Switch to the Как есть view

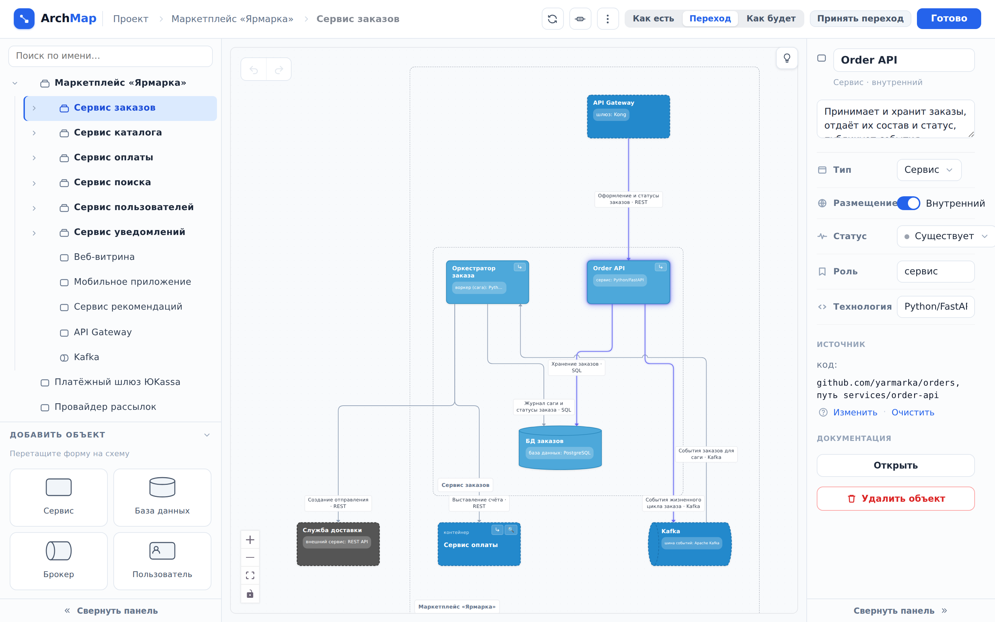point(653,19)
